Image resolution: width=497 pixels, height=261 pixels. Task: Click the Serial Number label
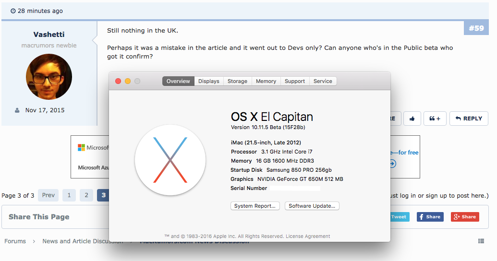coord(249,188)
